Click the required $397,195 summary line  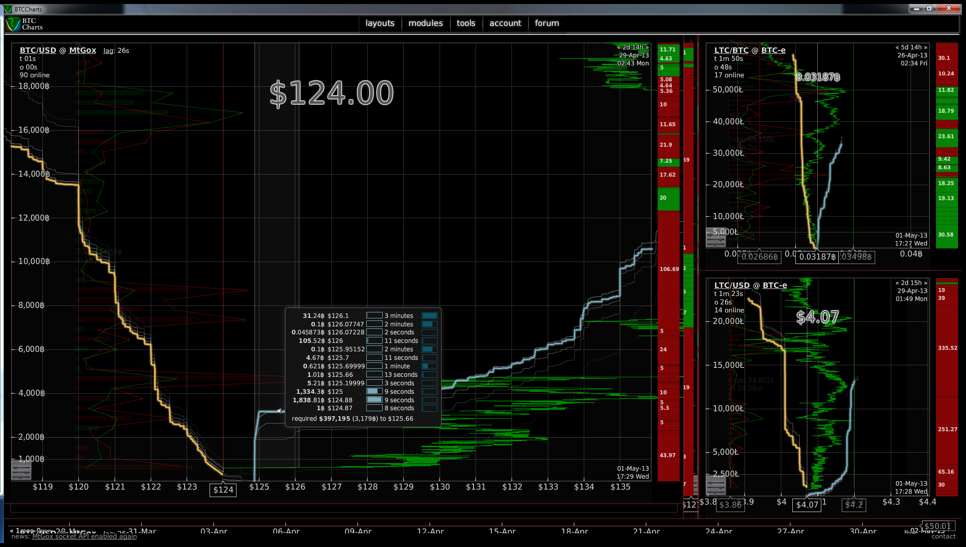352,418
